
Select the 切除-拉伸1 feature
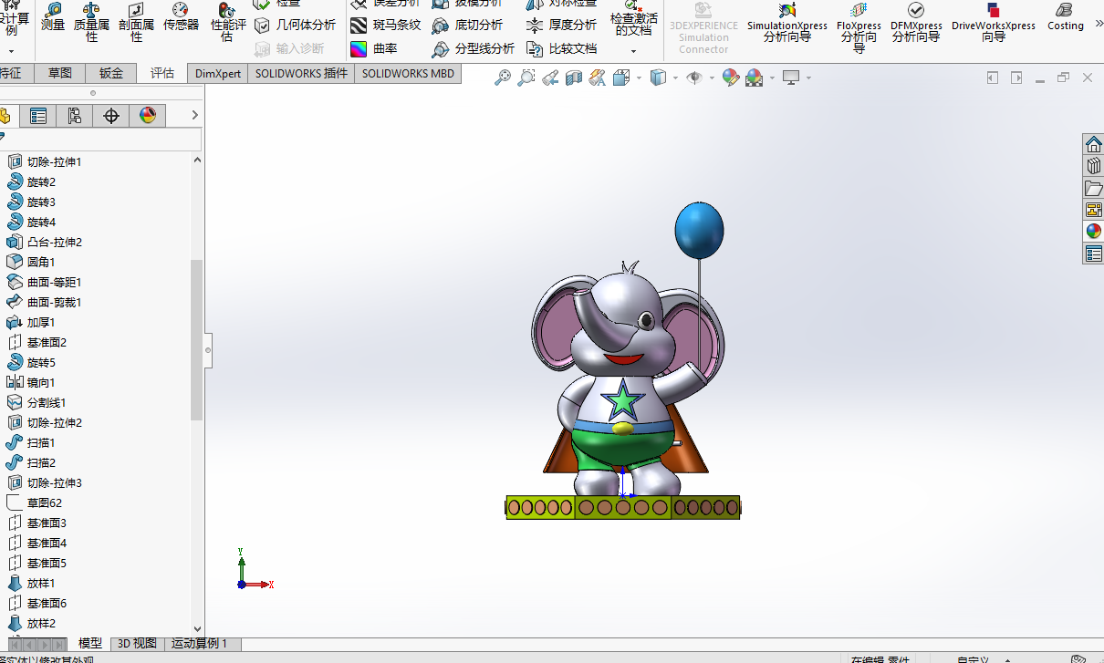click(45, 161)
